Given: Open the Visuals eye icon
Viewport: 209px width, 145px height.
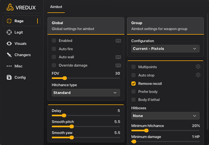Looking at the screenshot, I should click(x=9, y=44).
